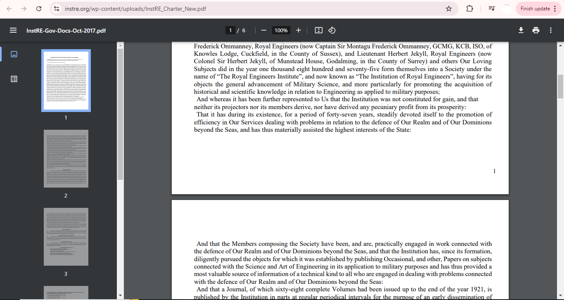
Task: Click thumbnail panel scroll-up arrow
Action: tap(120, 45)
